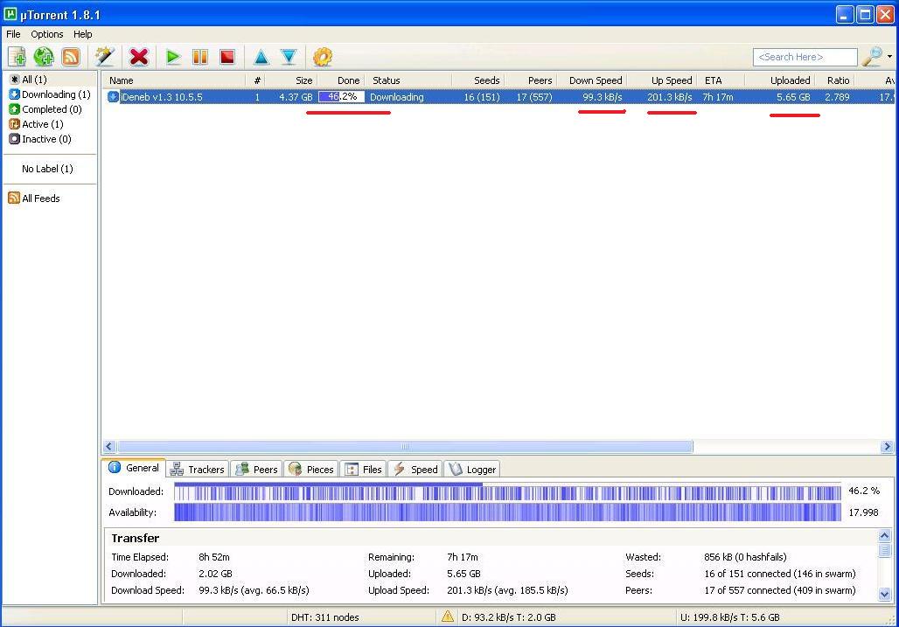
Task: Click the torrent list left scroll arrow
Action: point(109,447)
